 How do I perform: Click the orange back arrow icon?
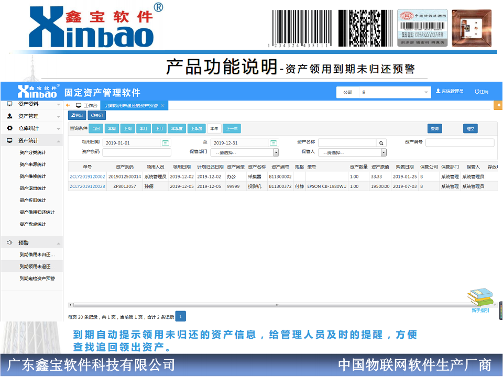pyautogui.click(x=68, y=105)
